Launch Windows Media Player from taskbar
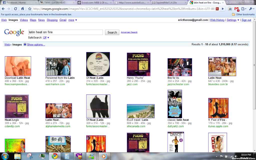This screenshot has width=256, height=160. click(103, 156)
